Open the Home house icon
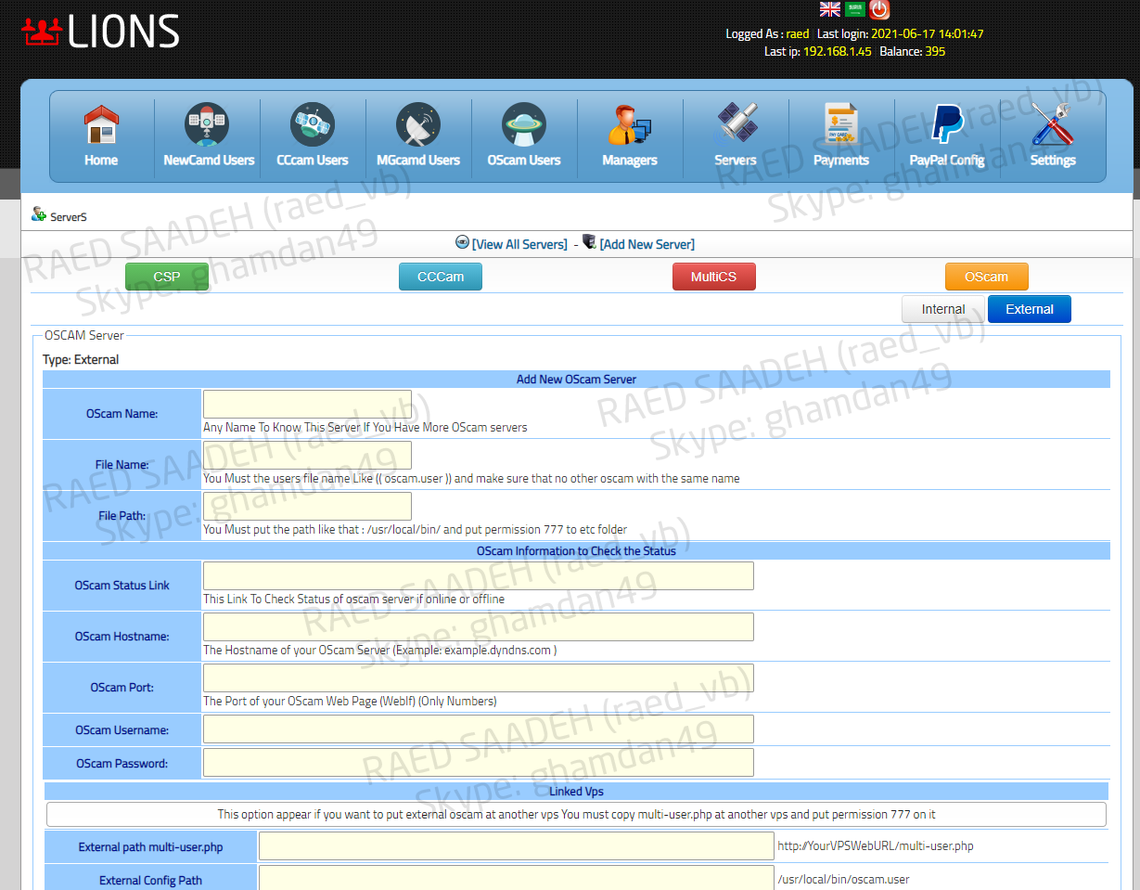 tap(101, 124)
